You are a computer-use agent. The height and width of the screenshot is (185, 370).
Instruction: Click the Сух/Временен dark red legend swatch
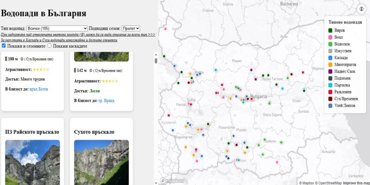[330, 99]
